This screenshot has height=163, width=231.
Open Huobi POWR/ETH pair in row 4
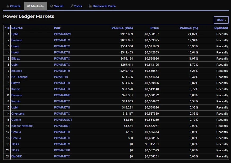click(62, 52)
